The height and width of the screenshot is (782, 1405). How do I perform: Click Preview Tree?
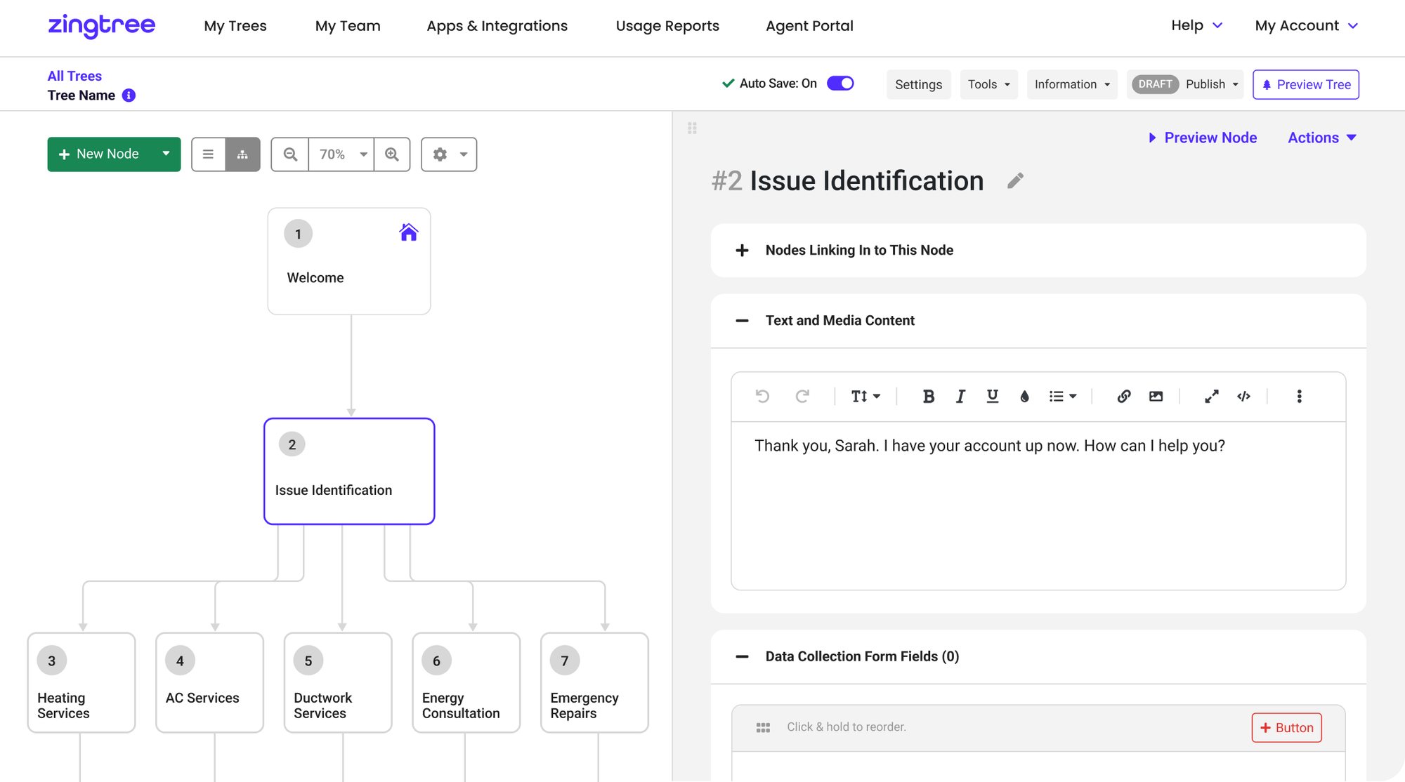tap(1305, 84)
